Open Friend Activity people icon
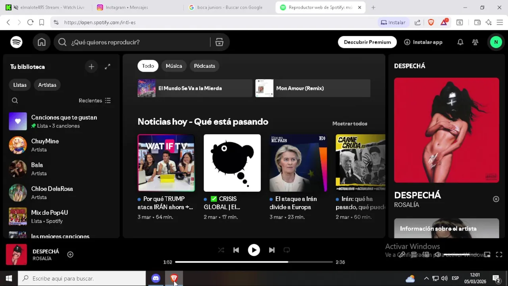 (x=475, y=42)
